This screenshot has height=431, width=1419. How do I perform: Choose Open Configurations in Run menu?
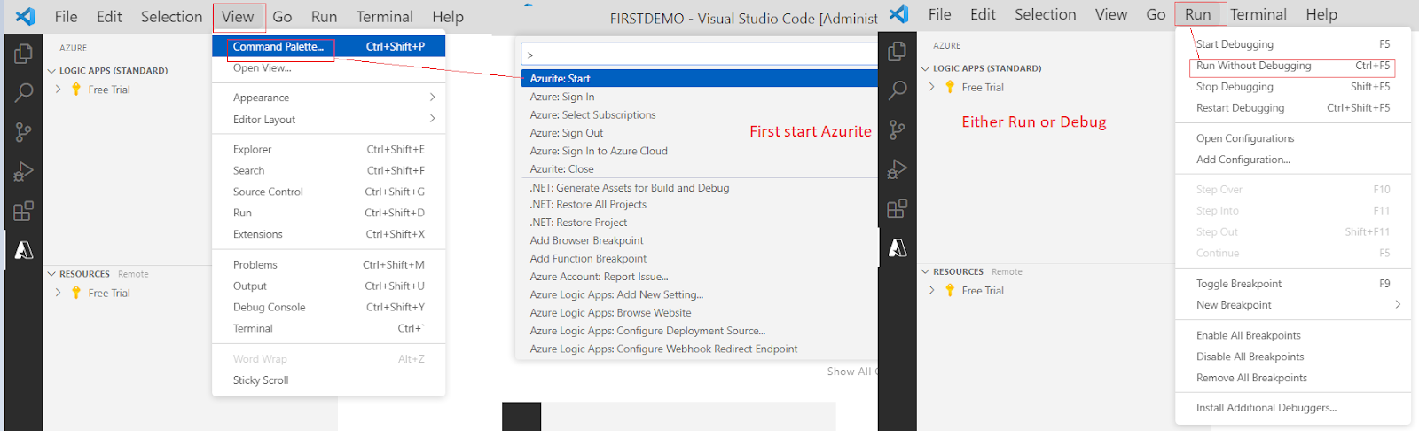(x=1293, y=138)
